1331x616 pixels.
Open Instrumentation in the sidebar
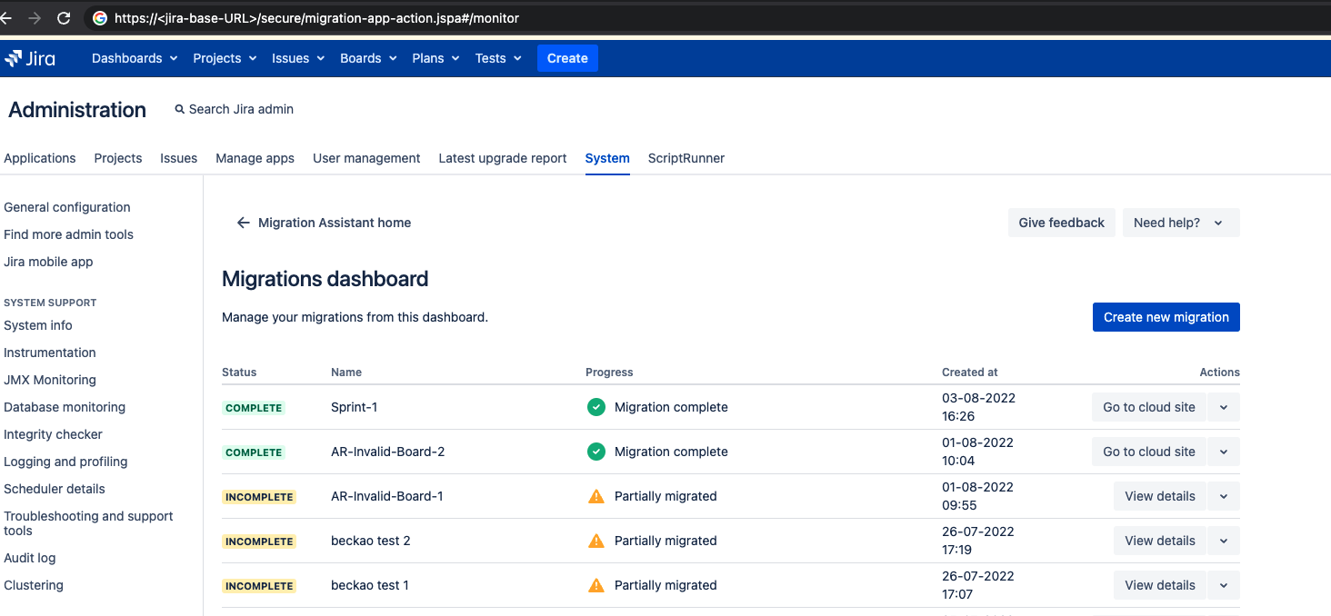50,353
